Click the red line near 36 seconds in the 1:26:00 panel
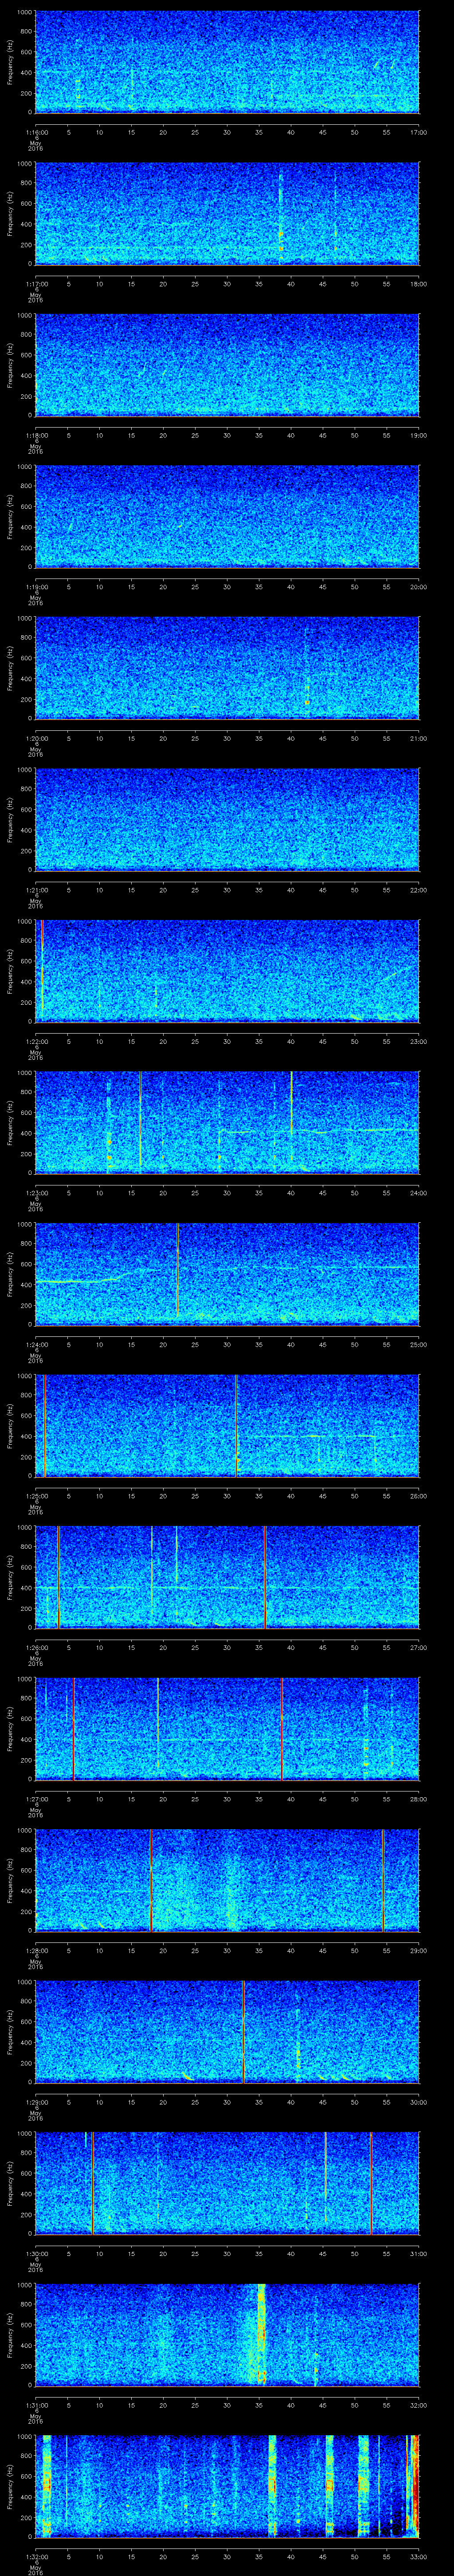 tap(264, 1577)
